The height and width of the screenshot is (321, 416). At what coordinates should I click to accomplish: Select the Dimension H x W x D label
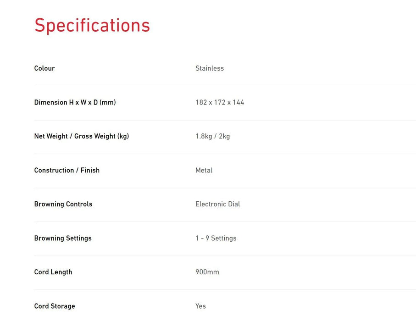click(75, 102)
